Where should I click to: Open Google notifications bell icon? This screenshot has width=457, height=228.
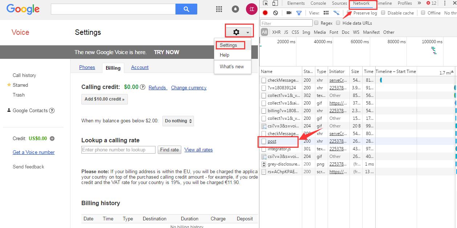click(x=235, y=9)
